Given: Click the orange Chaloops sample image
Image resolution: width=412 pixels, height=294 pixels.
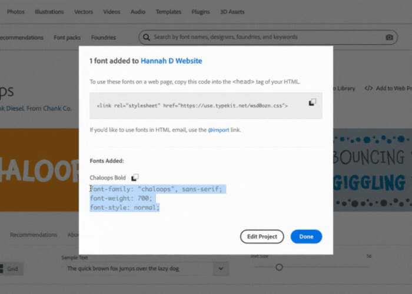Looking at the screenshot, I should pos(39,170).
